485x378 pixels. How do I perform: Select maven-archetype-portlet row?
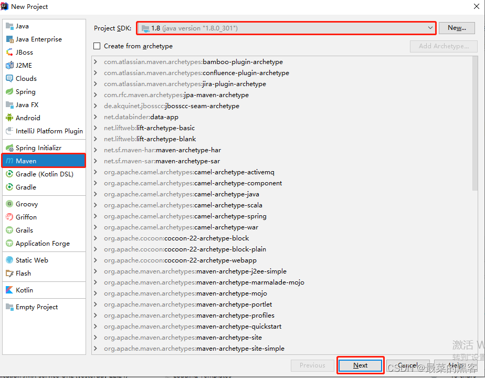click(282, 304)
